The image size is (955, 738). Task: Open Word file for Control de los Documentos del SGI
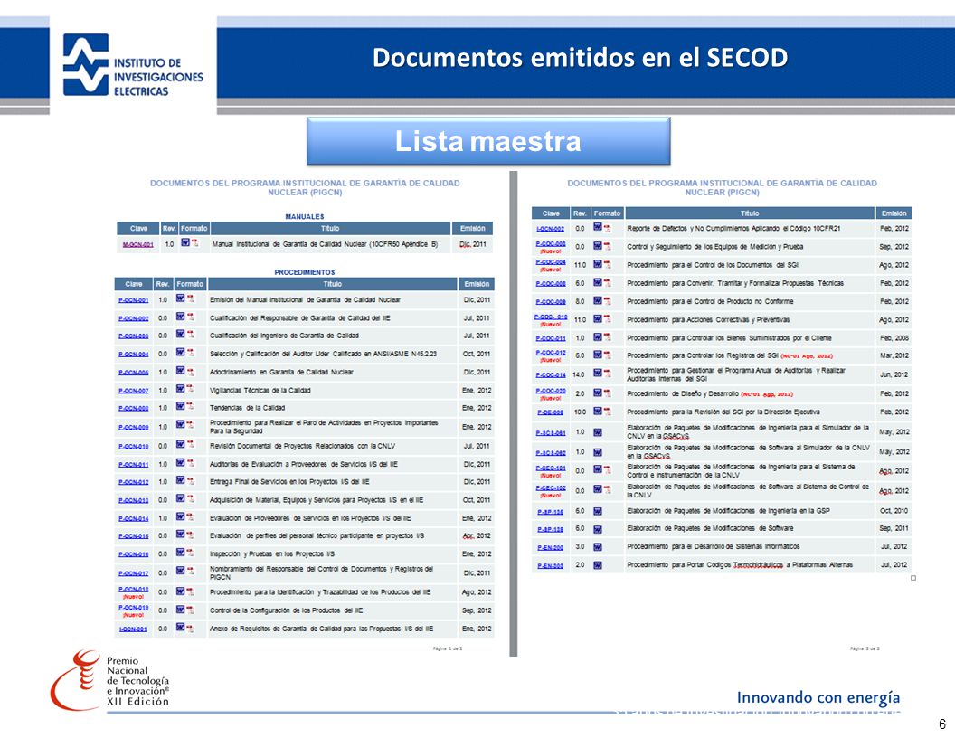point(598,264)
